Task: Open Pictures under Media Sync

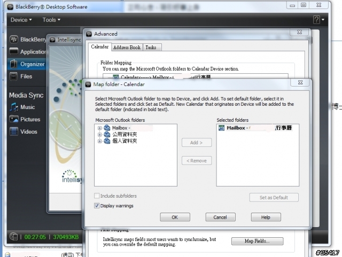Action: coord(25,119)
